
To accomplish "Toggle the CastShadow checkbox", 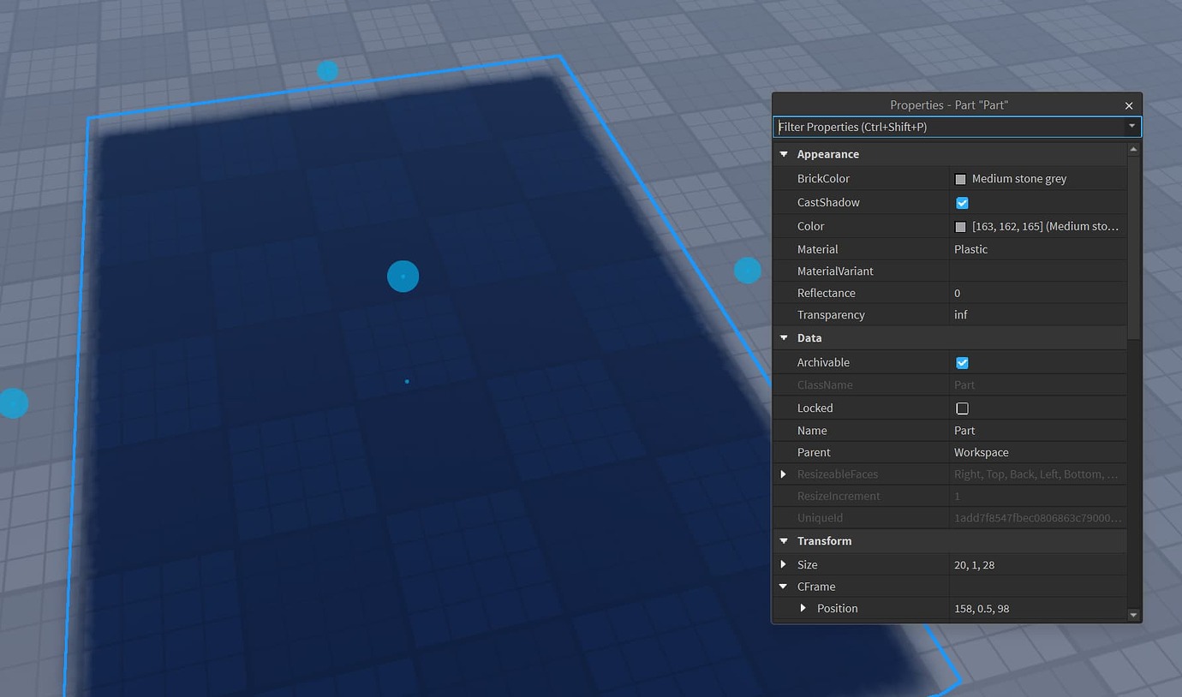I will [962, 202].
